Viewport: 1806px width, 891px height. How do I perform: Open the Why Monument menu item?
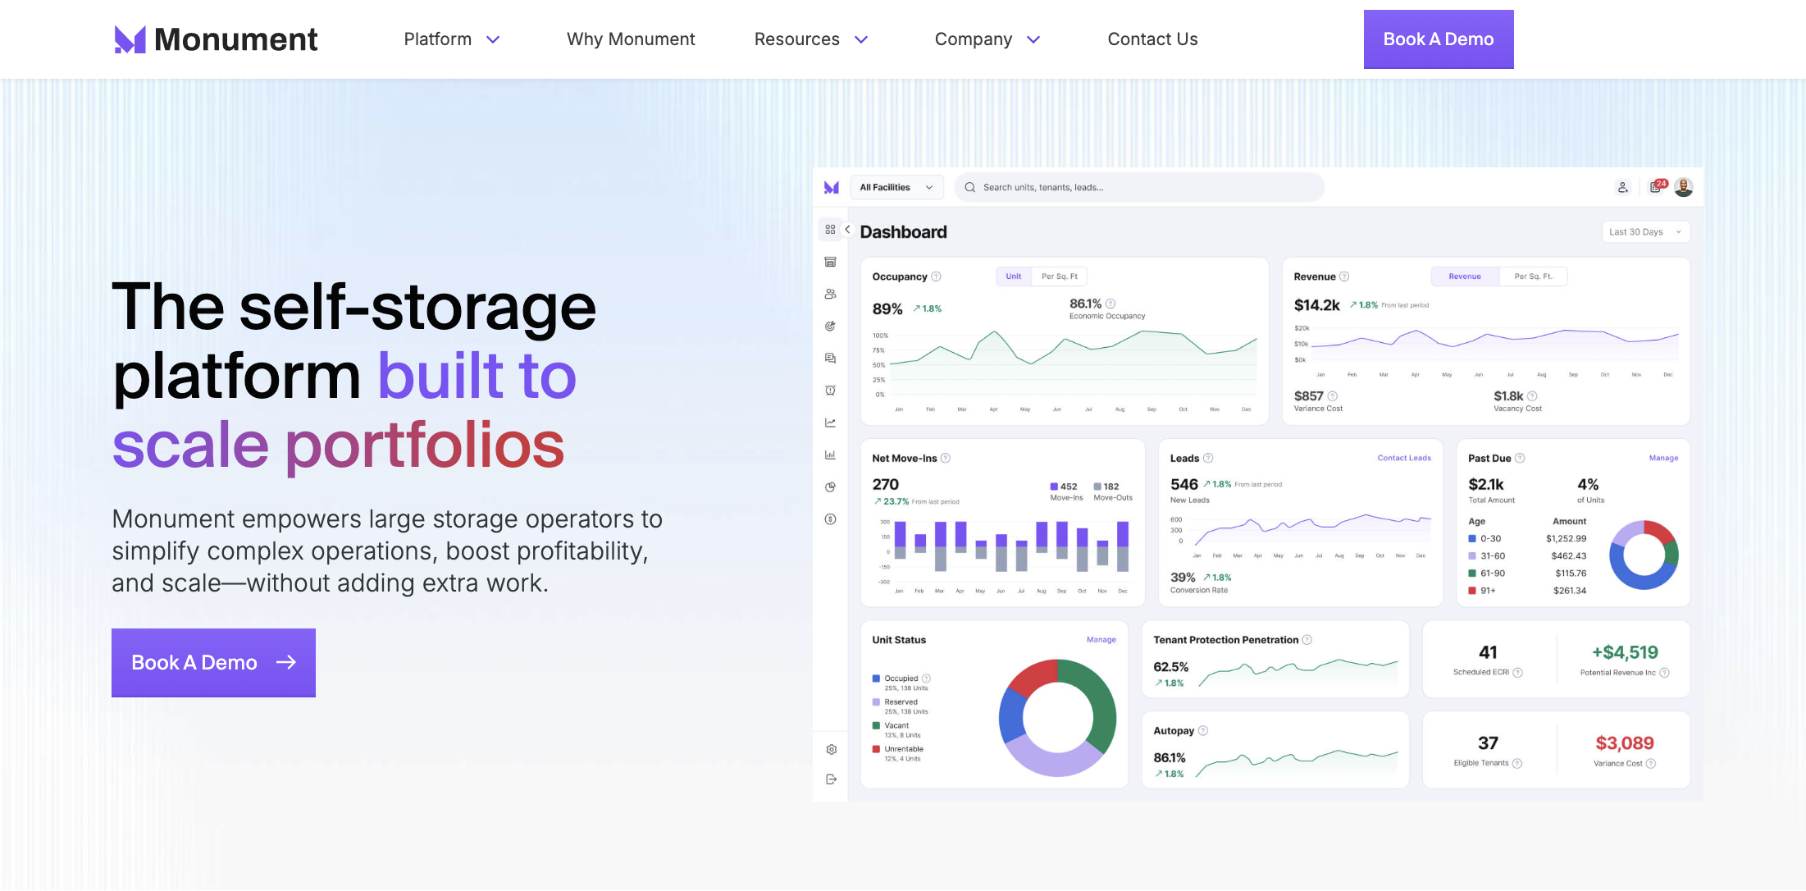click(x=630, y=39)
